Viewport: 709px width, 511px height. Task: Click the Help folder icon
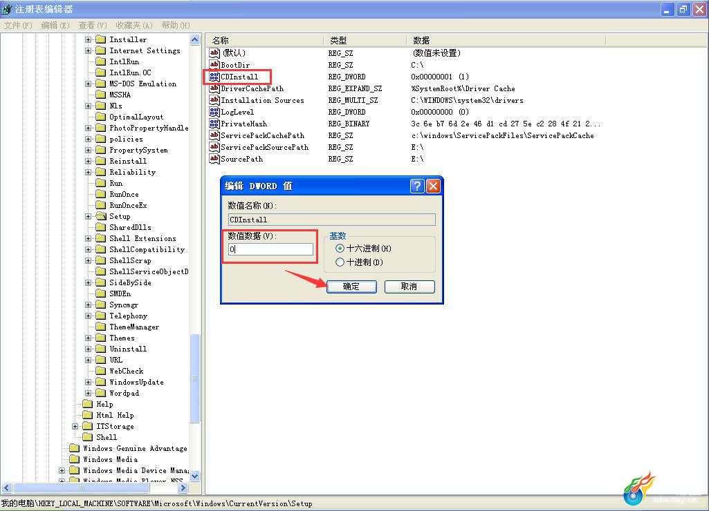pyautogui.click(x=88, y=404)
